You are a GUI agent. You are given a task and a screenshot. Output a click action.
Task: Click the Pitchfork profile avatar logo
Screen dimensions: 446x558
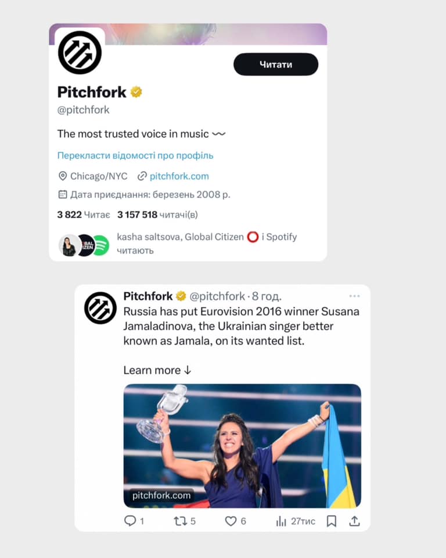tap(80, 52)
